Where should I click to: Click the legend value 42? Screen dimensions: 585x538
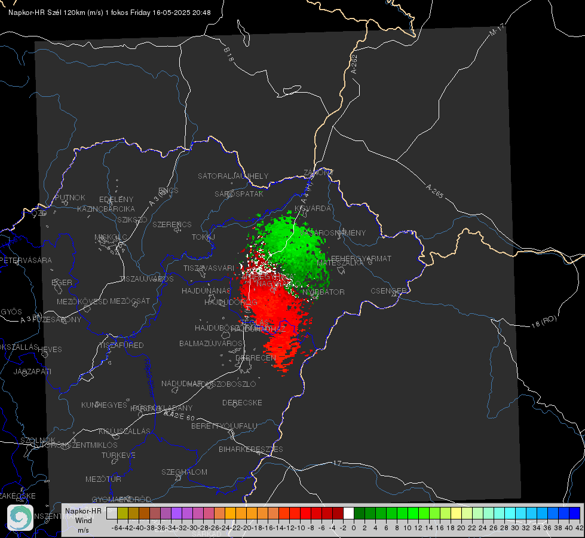coord(580,528)
